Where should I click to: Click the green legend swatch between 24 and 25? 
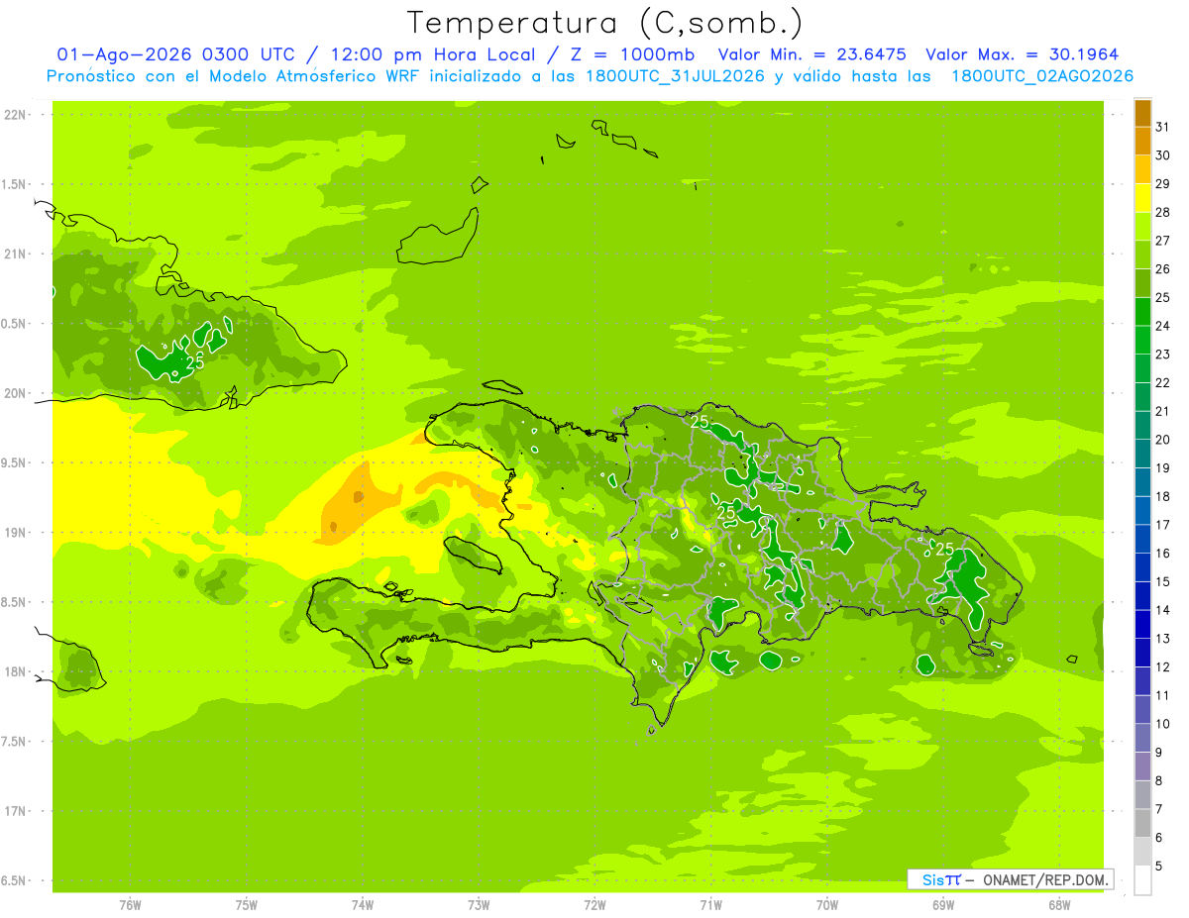click(1142, 312)
